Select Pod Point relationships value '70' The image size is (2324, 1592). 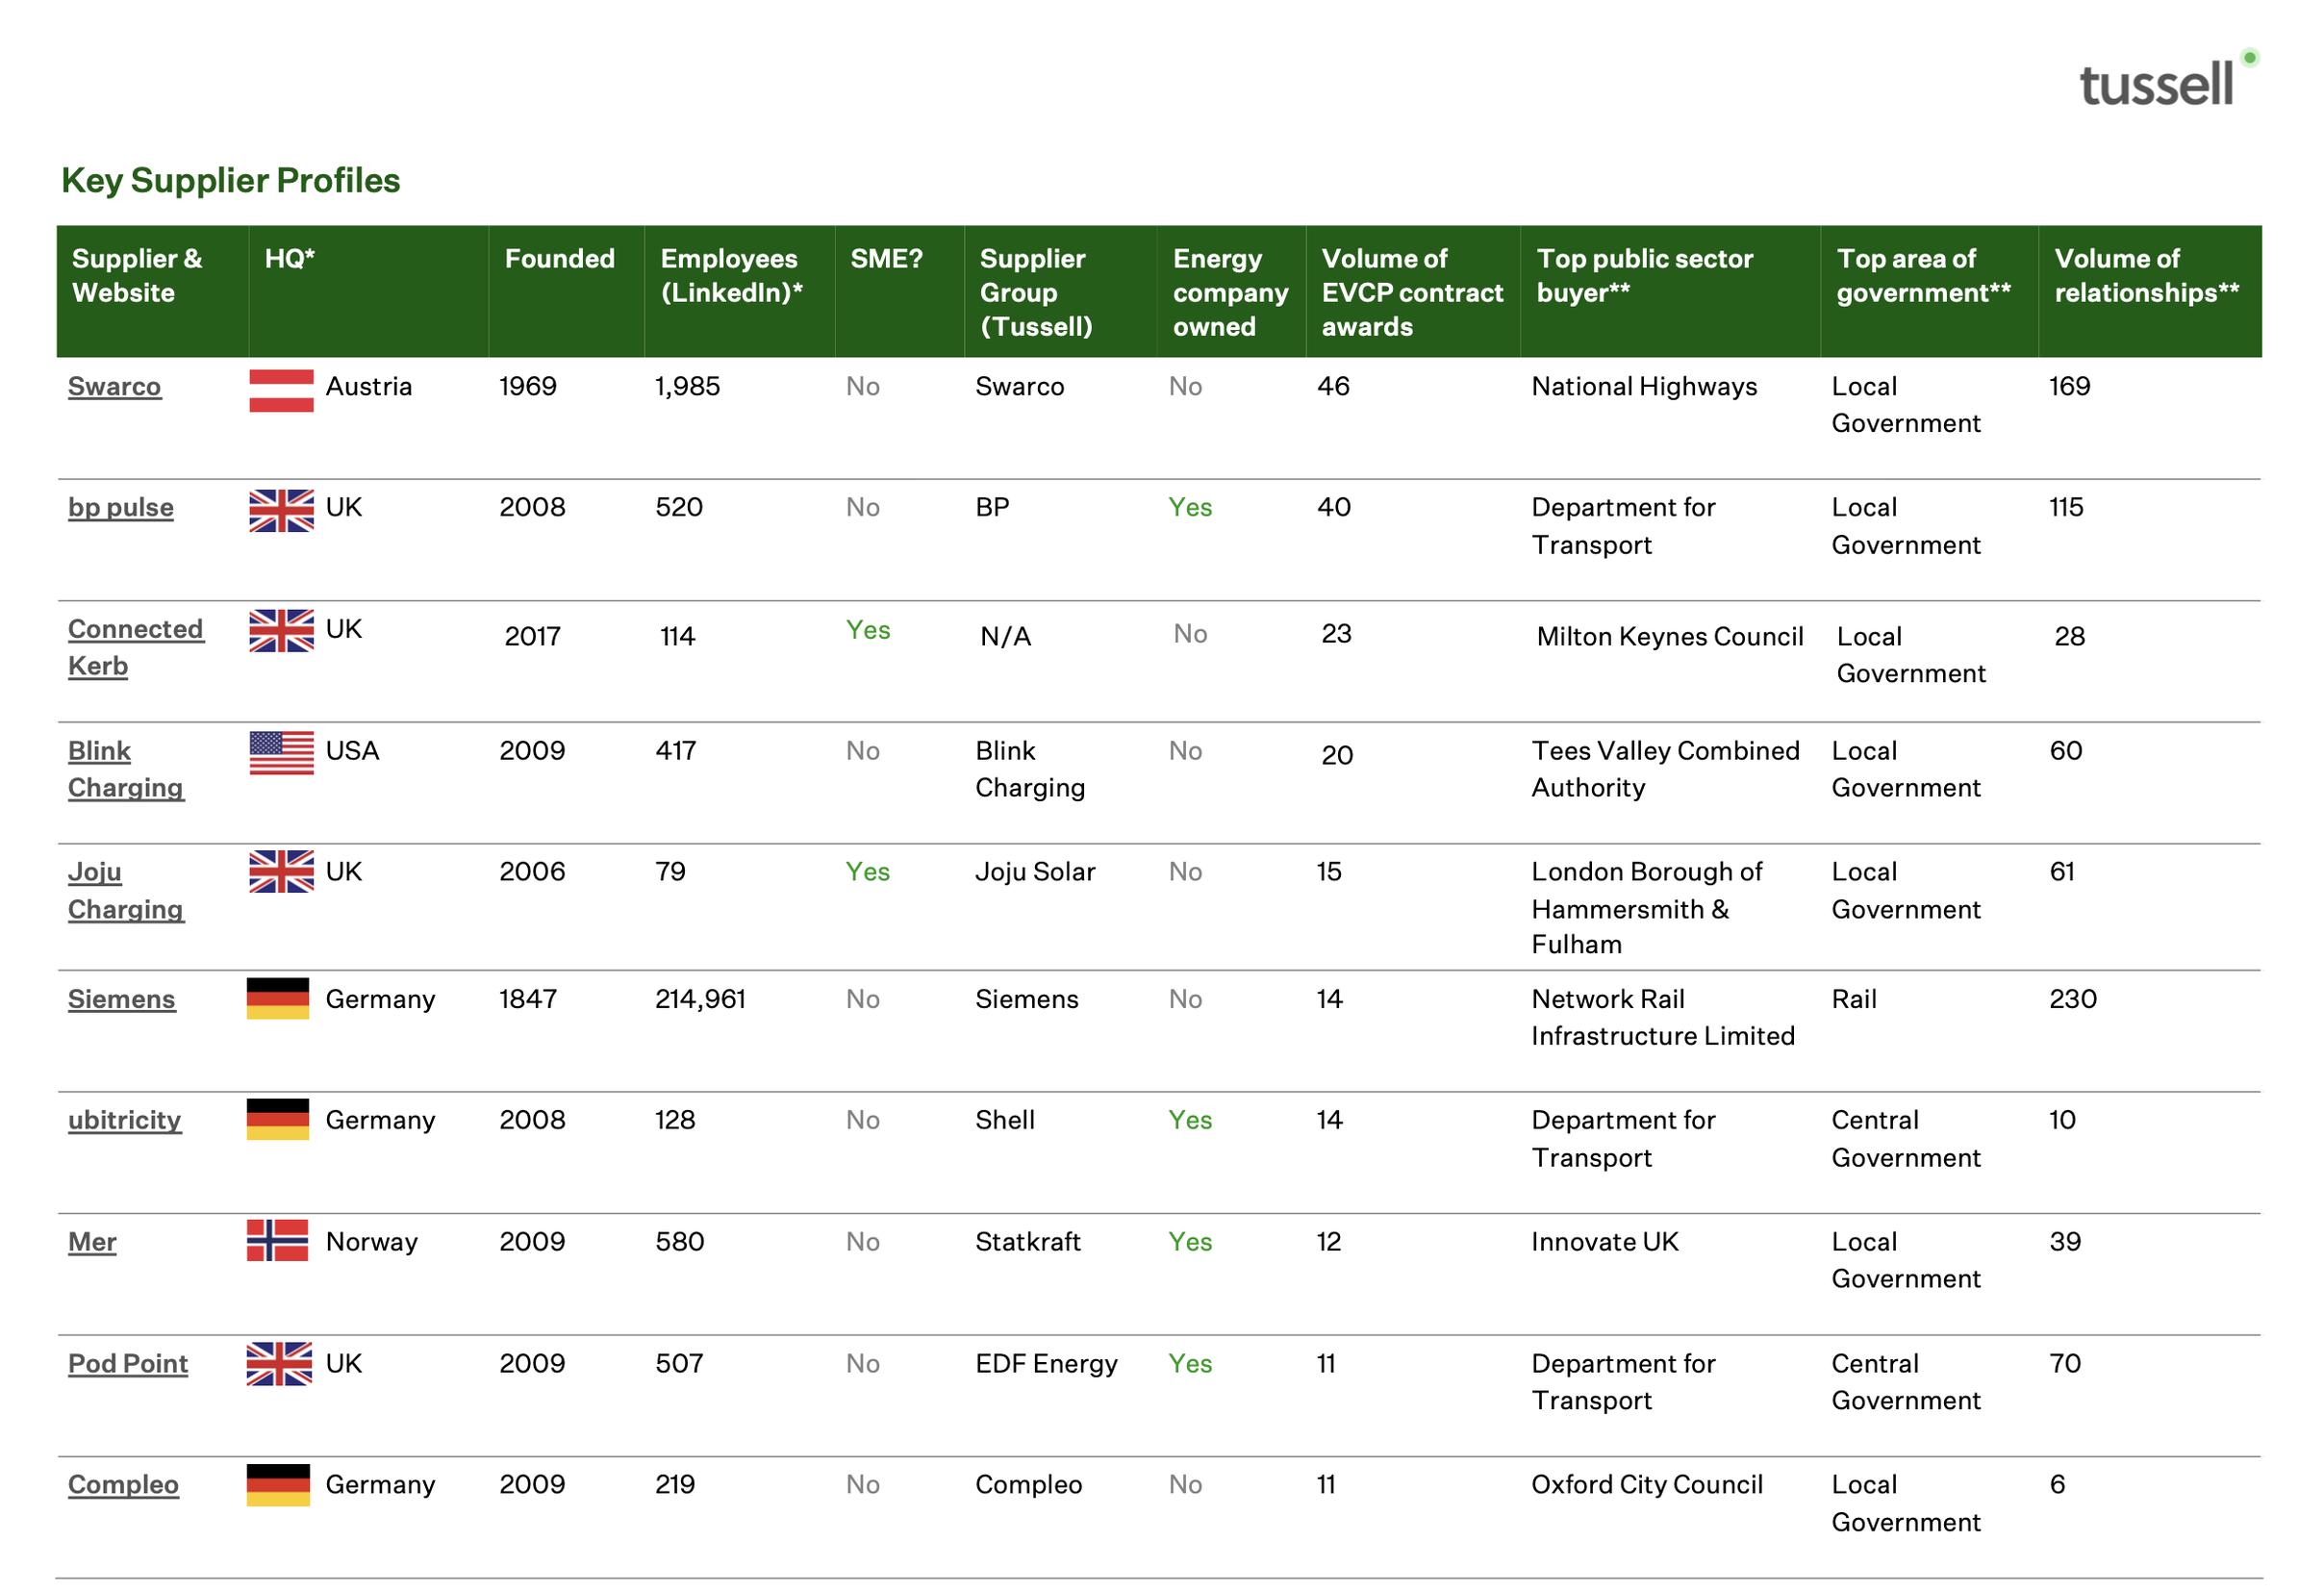(2065, 1364)
